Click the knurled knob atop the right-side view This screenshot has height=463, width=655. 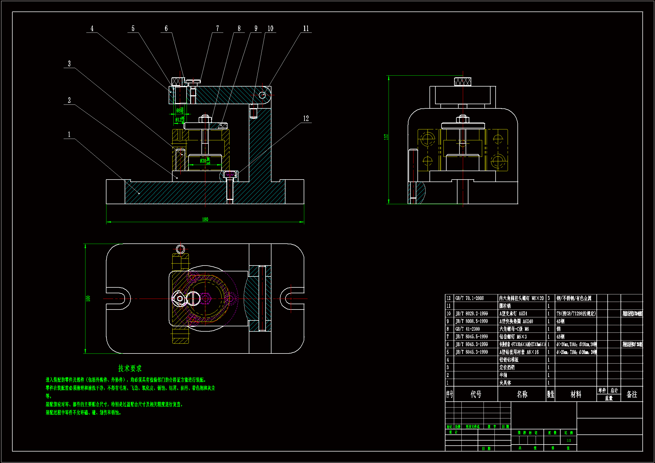463,82
